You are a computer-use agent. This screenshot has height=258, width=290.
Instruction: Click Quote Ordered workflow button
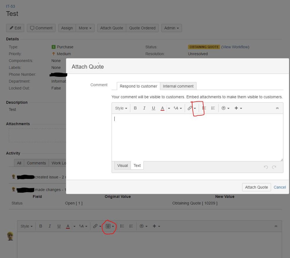pyautogui.click(x=142, y=28)
